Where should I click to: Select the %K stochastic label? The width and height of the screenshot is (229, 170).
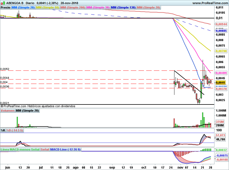(3, 130)
